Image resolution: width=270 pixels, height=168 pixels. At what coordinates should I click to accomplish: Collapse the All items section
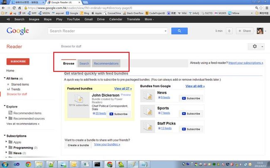[x=5, y=78]
